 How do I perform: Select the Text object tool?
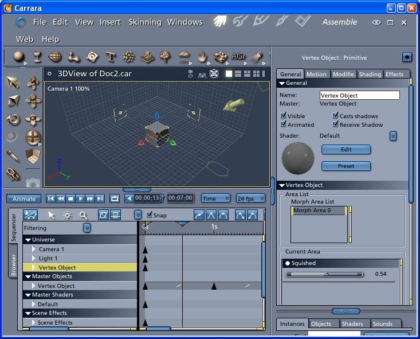(111, 57)
